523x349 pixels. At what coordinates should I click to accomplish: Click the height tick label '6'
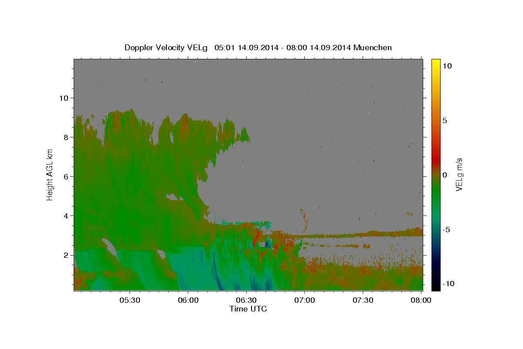coord(67,176)
